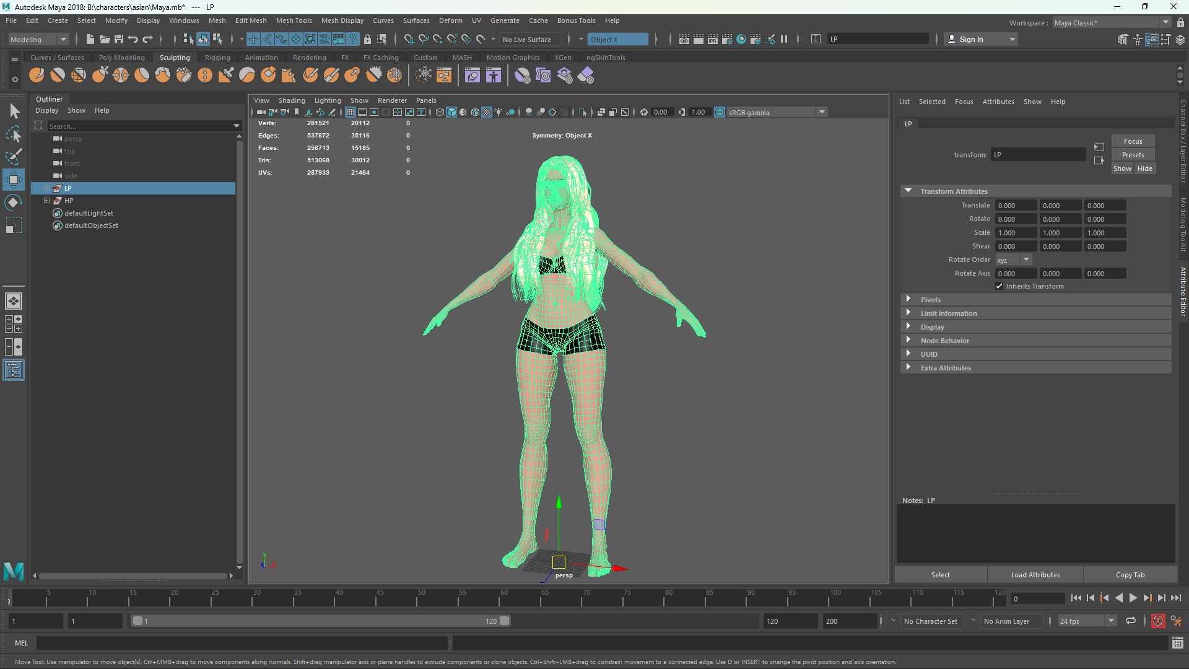Open the Modeling menu set dropdown

(38, 39)
